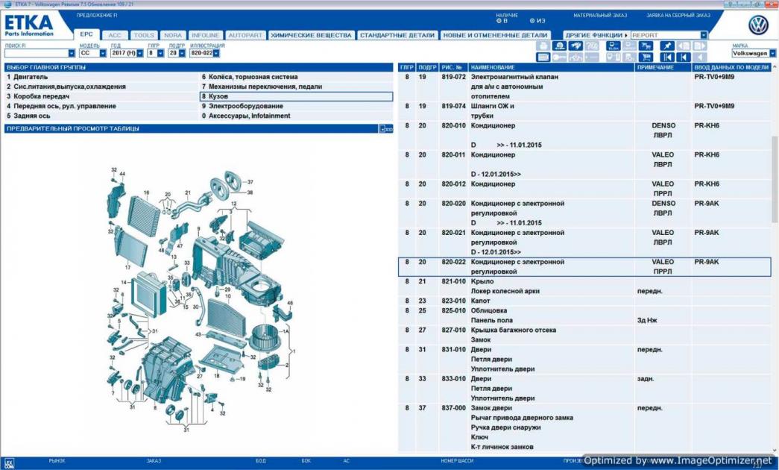
Task: Select main group '1 Двигатель'
Action: click(101, 77)
